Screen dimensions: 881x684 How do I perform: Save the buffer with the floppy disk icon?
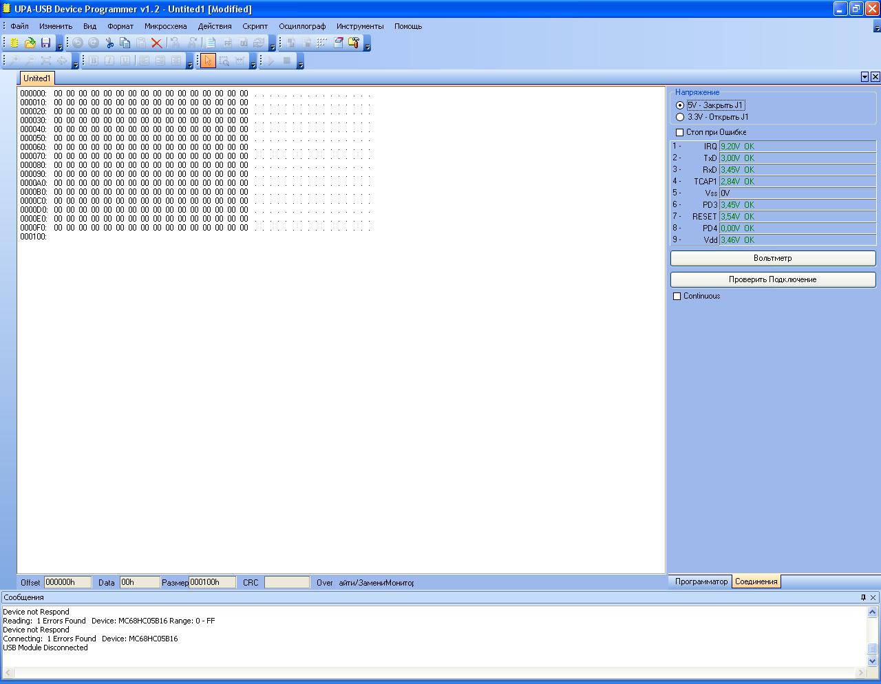(45, 43)
